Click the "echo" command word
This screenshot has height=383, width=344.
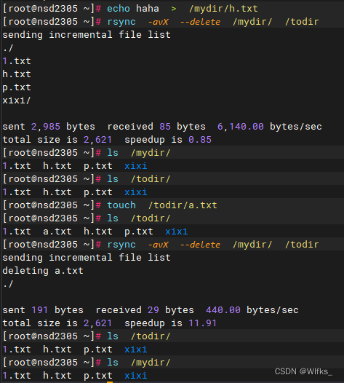coord(119,9)
